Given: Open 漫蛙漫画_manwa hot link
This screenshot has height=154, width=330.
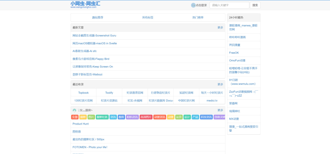Looking at the screenshot, I should (243, 27).
